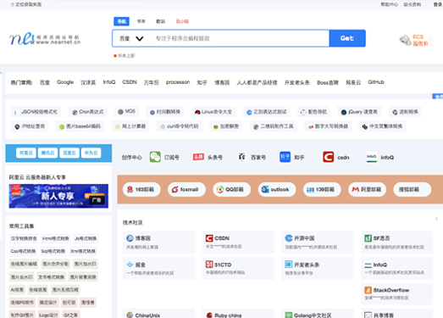Click the jQuery 速查表 icon
Viewport: 443px width, 318px height.
click(x=344, y=112)
